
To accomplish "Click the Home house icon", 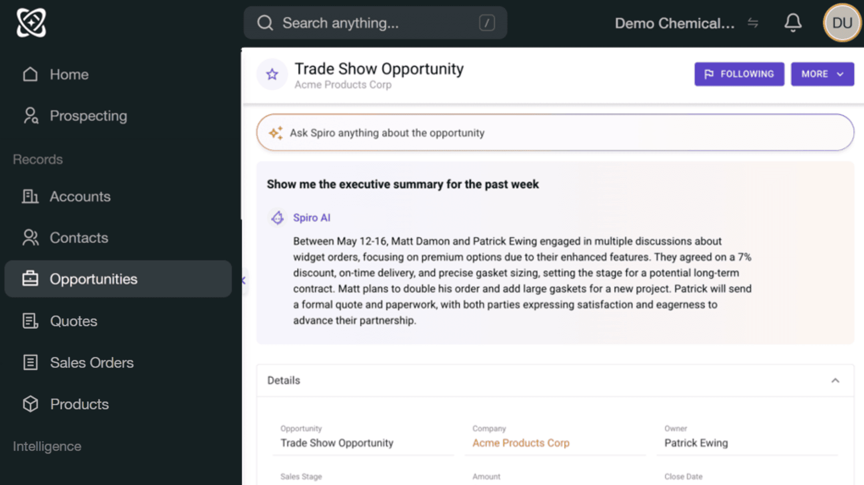I will (x=30, y=74).
